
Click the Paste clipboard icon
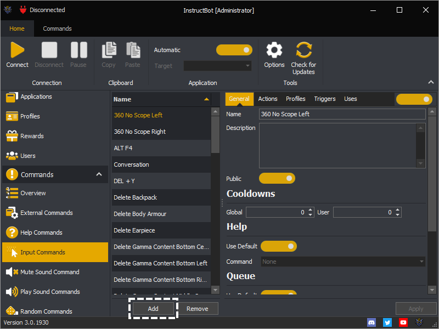pos(133,50)
